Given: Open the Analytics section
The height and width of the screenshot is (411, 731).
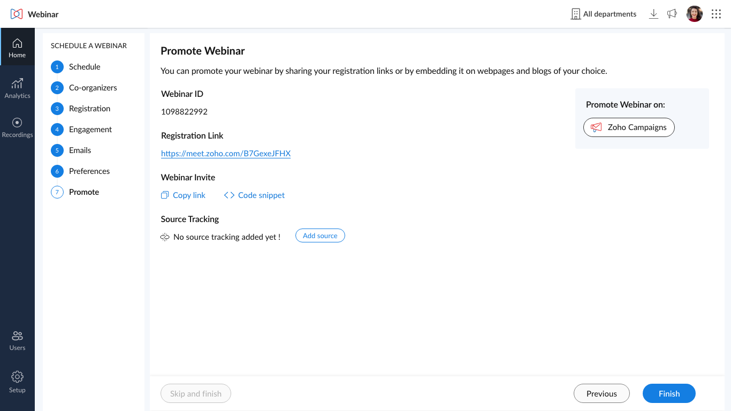Looking at the screenshot, I should pyautogui.click(x=17, y=88).
